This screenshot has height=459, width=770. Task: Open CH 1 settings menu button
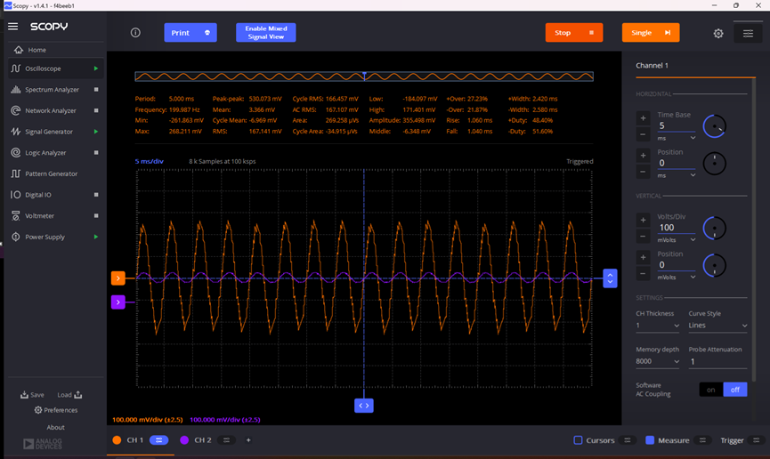tap(159, 440)
